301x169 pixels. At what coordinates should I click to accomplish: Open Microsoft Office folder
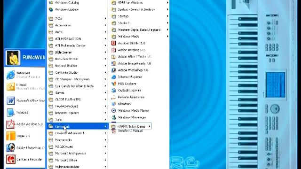[77, 160]
